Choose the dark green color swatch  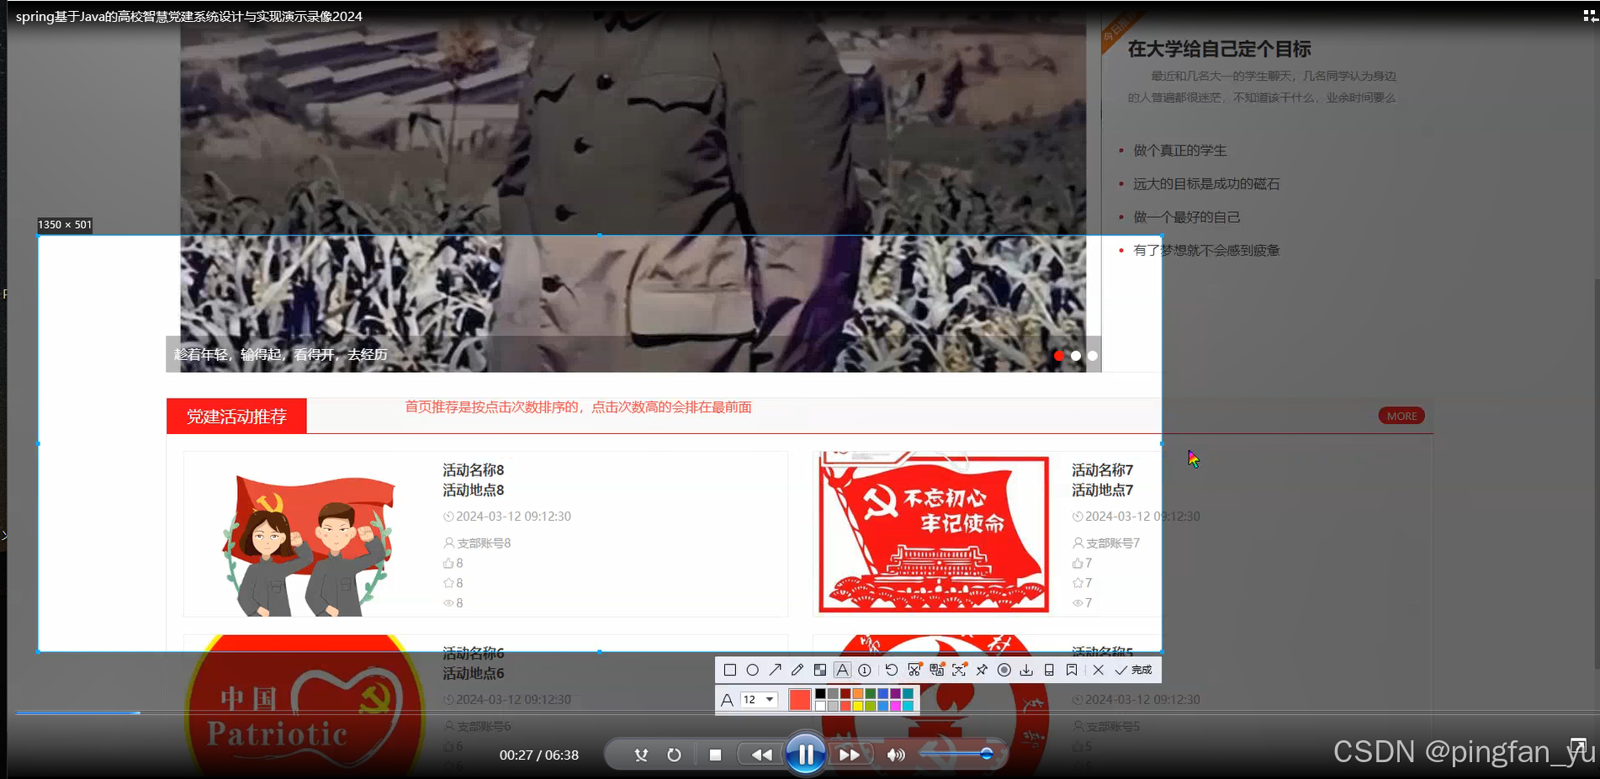(x=871, y=694)
